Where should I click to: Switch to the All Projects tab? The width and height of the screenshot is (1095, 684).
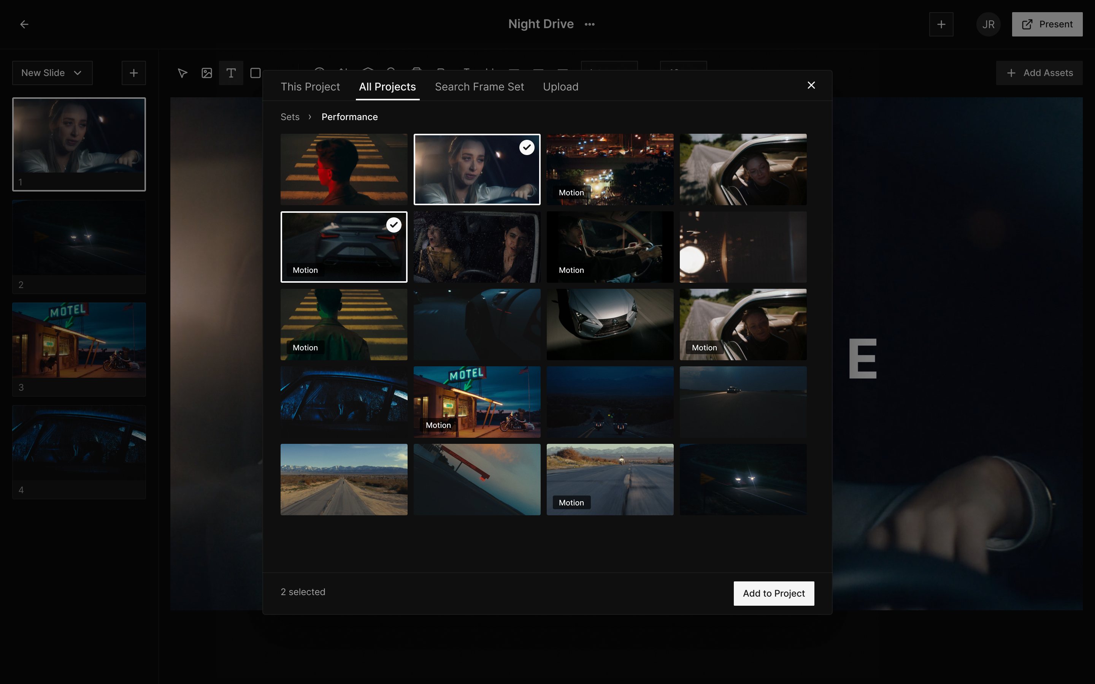[387, 86]
